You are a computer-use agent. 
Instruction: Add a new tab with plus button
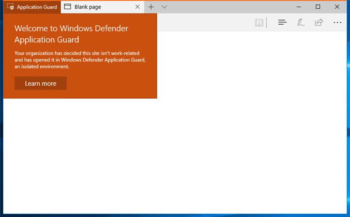(x=151, y=7)
